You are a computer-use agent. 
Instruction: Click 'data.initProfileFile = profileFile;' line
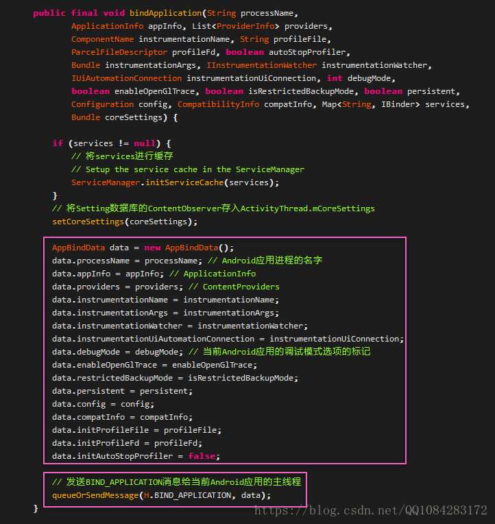(136, 430)
